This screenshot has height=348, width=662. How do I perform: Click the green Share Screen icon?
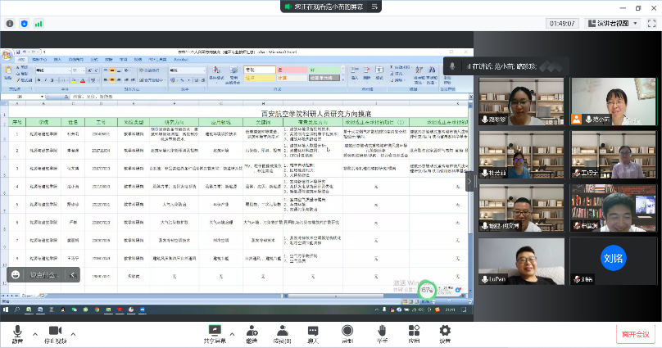[215, 330]
